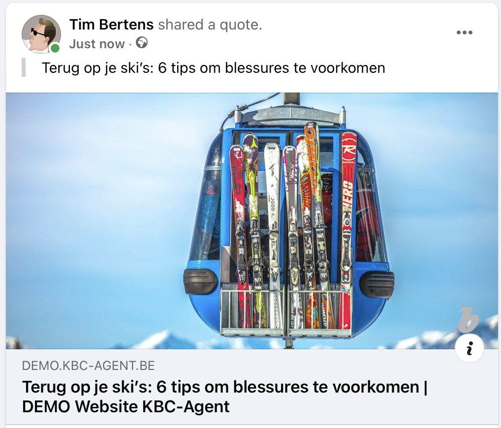Click the 'Just now' timestamp

[97, 44]
